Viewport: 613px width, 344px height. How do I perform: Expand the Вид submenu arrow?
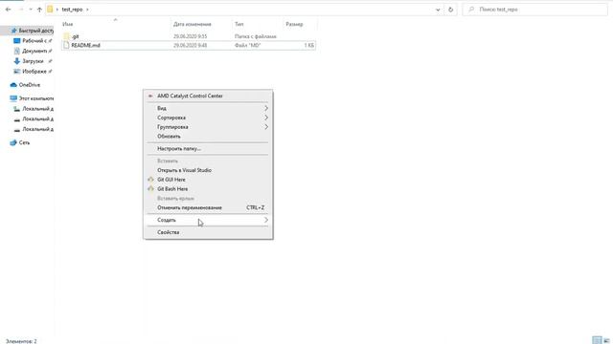coord(266,108)
